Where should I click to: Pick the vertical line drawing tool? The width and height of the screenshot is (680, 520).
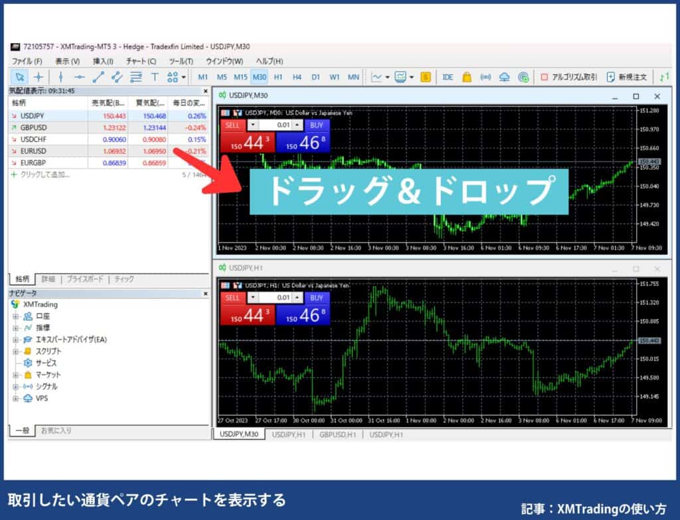click(x=60, y=77)
